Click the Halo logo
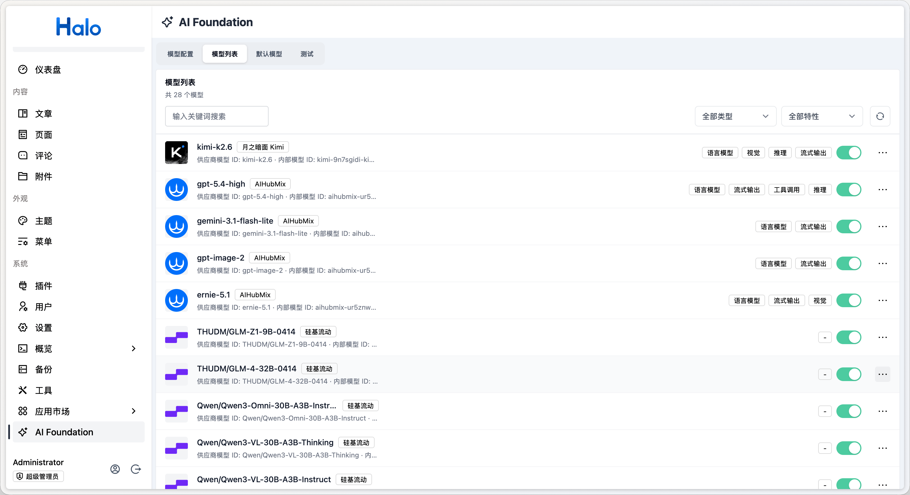Screen dimensions: 910x495 pos(78,26)
